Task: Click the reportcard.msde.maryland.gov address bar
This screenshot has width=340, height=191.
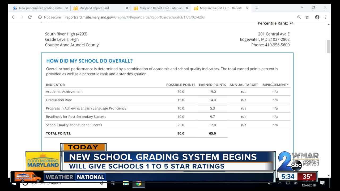Action: click(x=135, y=17)
